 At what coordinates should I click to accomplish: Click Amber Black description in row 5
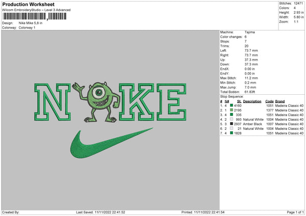click(252, 124)
